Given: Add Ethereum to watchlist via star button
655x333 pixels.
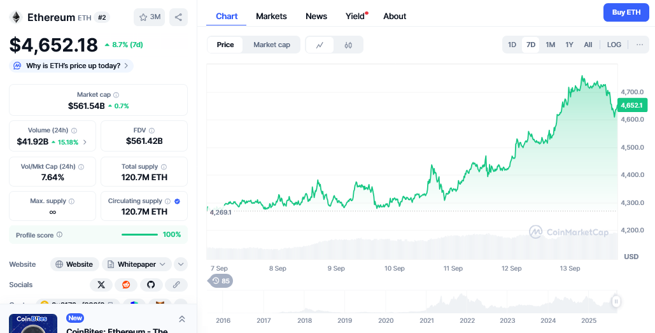Looking at the screenshot, I should (150, 17).
